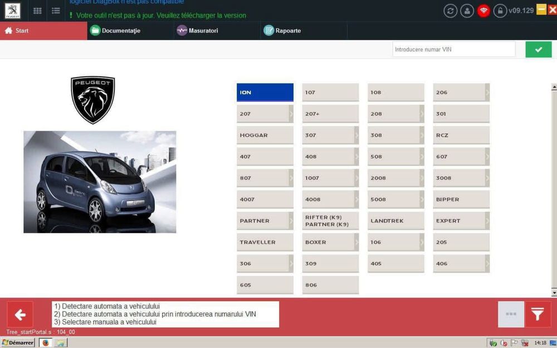
Task: Confirm VIN with green checkmark button
Action: (x=539, y=50)
